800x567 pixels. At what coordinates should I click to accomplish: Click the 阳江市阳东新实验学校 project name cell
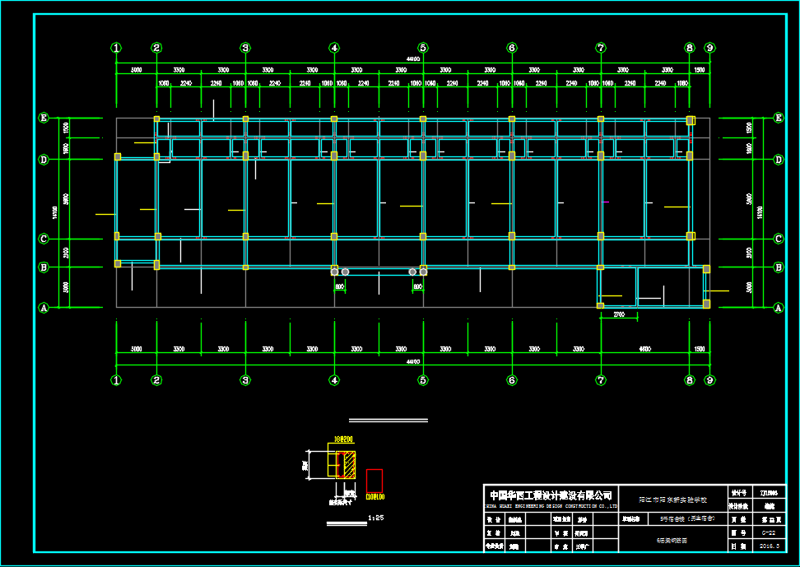[673, 500]
